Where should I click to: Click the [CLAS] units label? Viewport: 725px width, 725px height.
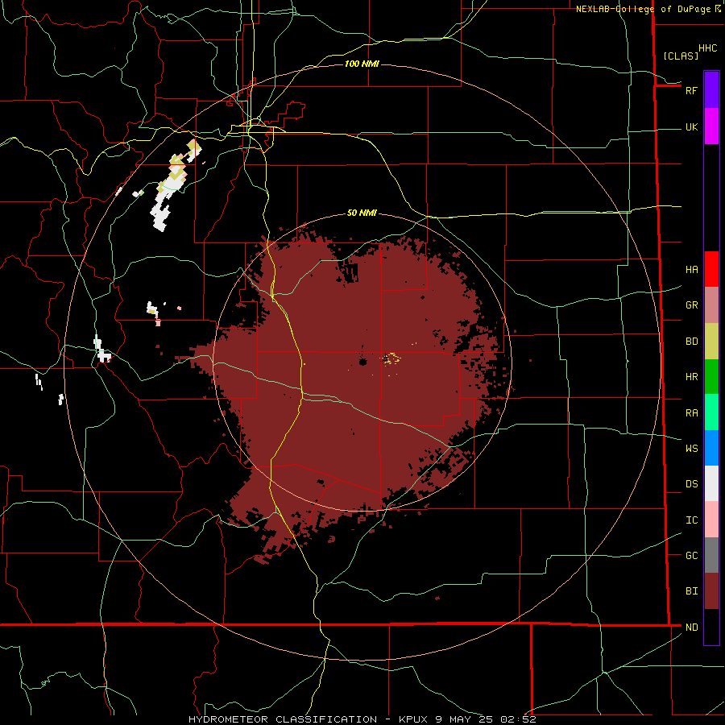point(681,56)
